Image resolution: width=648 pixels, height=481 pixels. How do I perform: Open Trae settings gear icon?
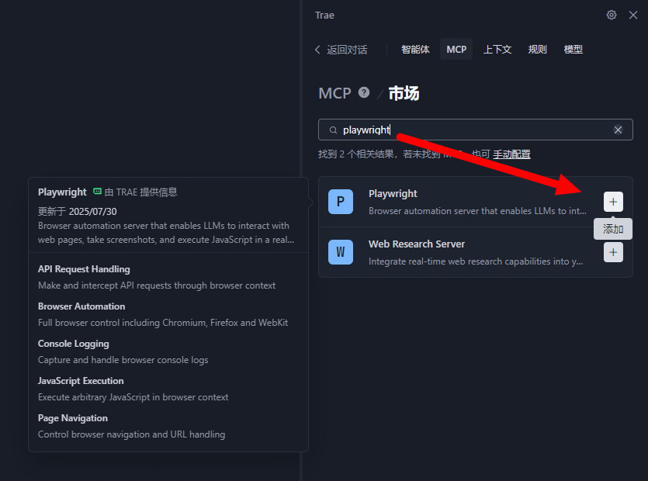pos(612,16)
